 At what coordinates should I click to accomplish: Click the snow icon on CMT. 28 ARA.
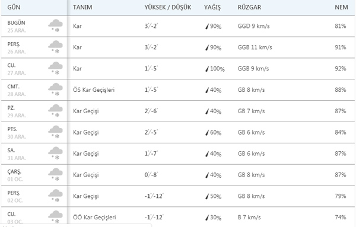coord(55,90)
